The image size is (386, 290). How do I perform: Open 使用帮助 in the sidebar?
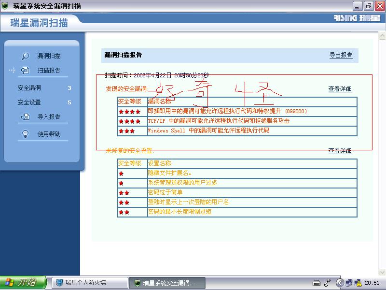(x=49, y=134)
